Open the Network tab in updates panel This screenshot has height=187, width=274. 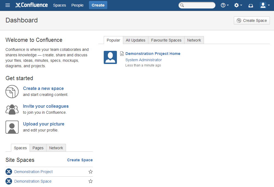click(x=194, y=40)
